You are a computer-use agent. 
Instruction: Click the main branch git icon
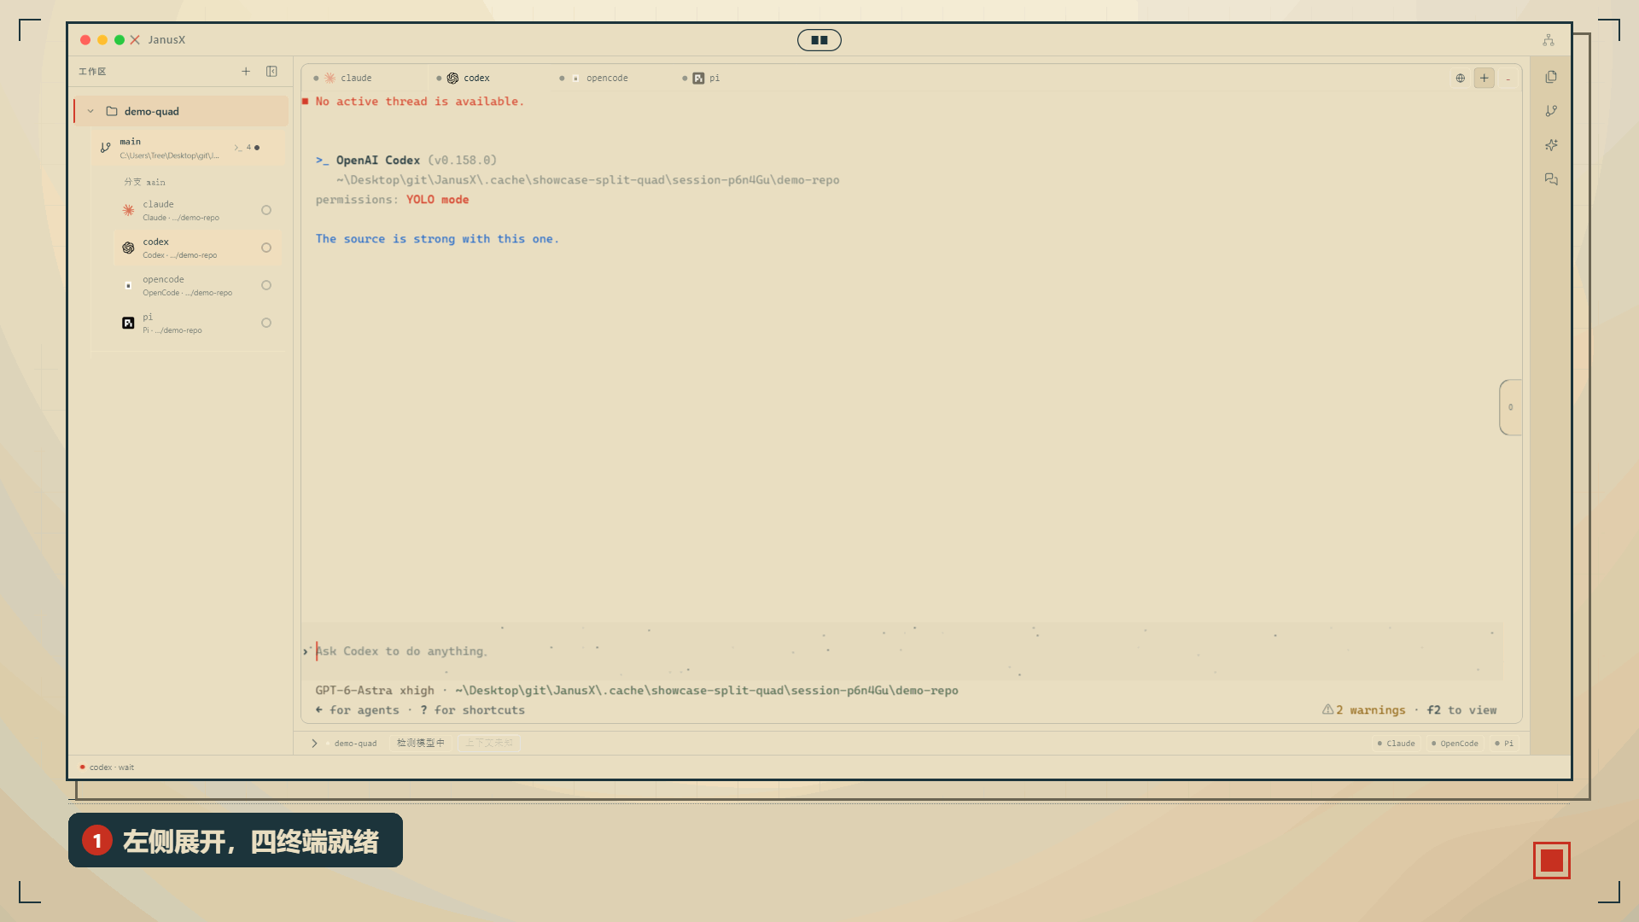(x=105, y=148)
